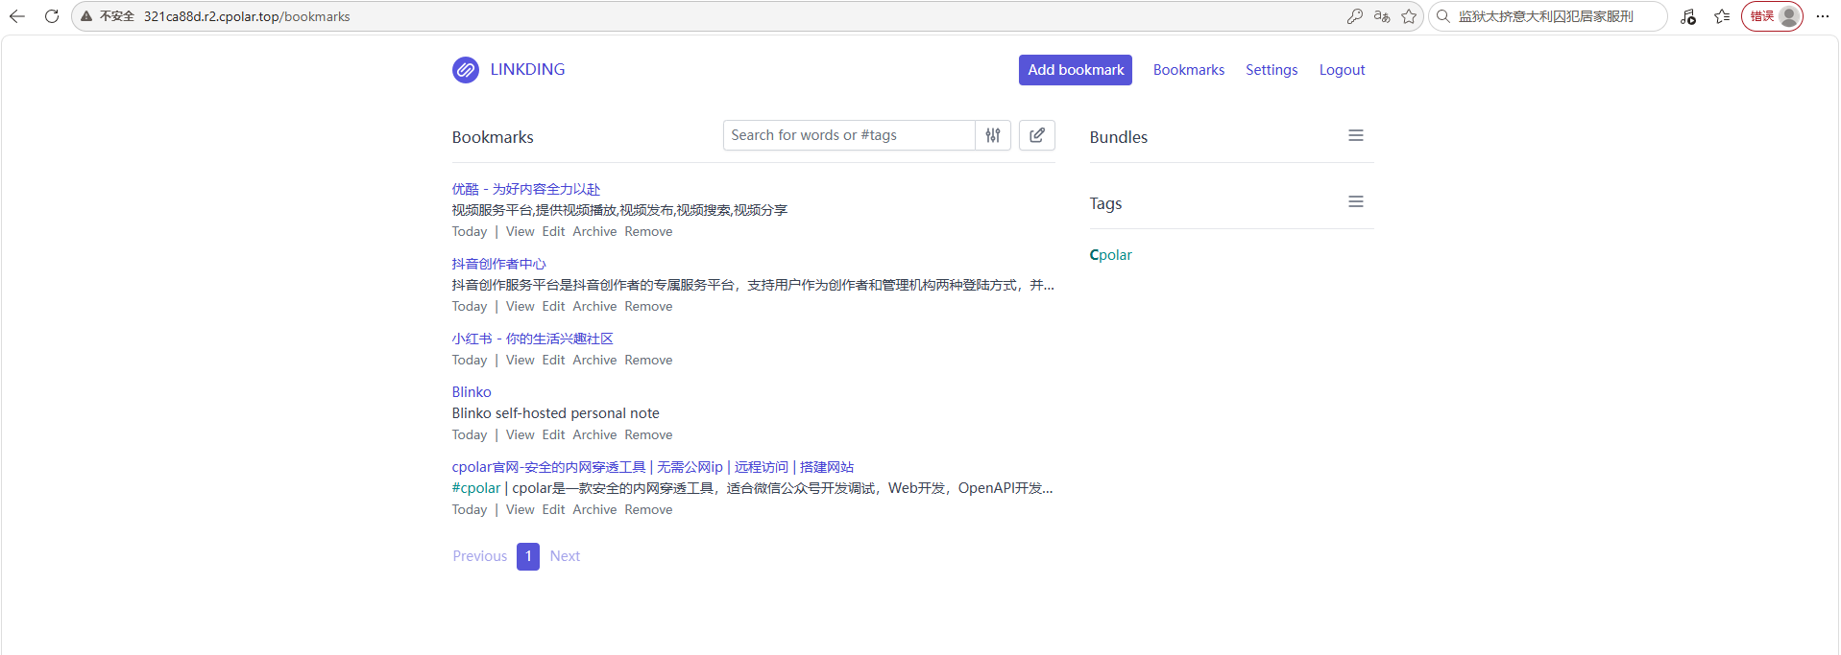This screenshot has height=655, width=1841.
Task: Click View under 抖音创作者中心 bookmark
Action: 521,306
